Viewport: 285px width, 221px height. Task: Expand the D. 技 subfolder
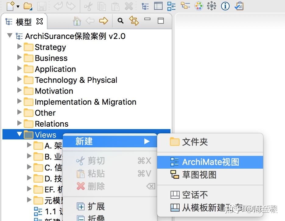point(29,178)
